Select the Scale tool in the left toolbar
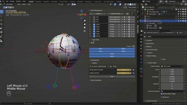Screen dimensions: 187x105 1,28
